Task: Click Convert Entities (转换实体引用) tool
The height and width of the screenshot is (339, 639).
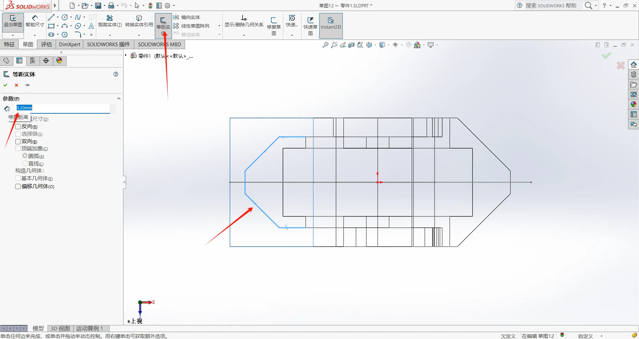Action: coord(139,21)
